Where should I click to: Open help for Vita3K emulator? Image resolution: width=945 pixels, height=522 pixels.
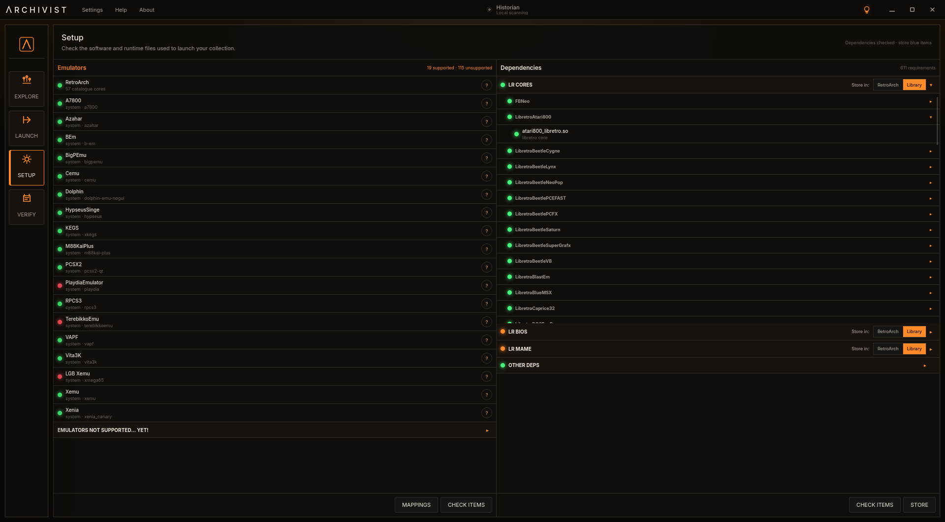click(x=487, y=358)
